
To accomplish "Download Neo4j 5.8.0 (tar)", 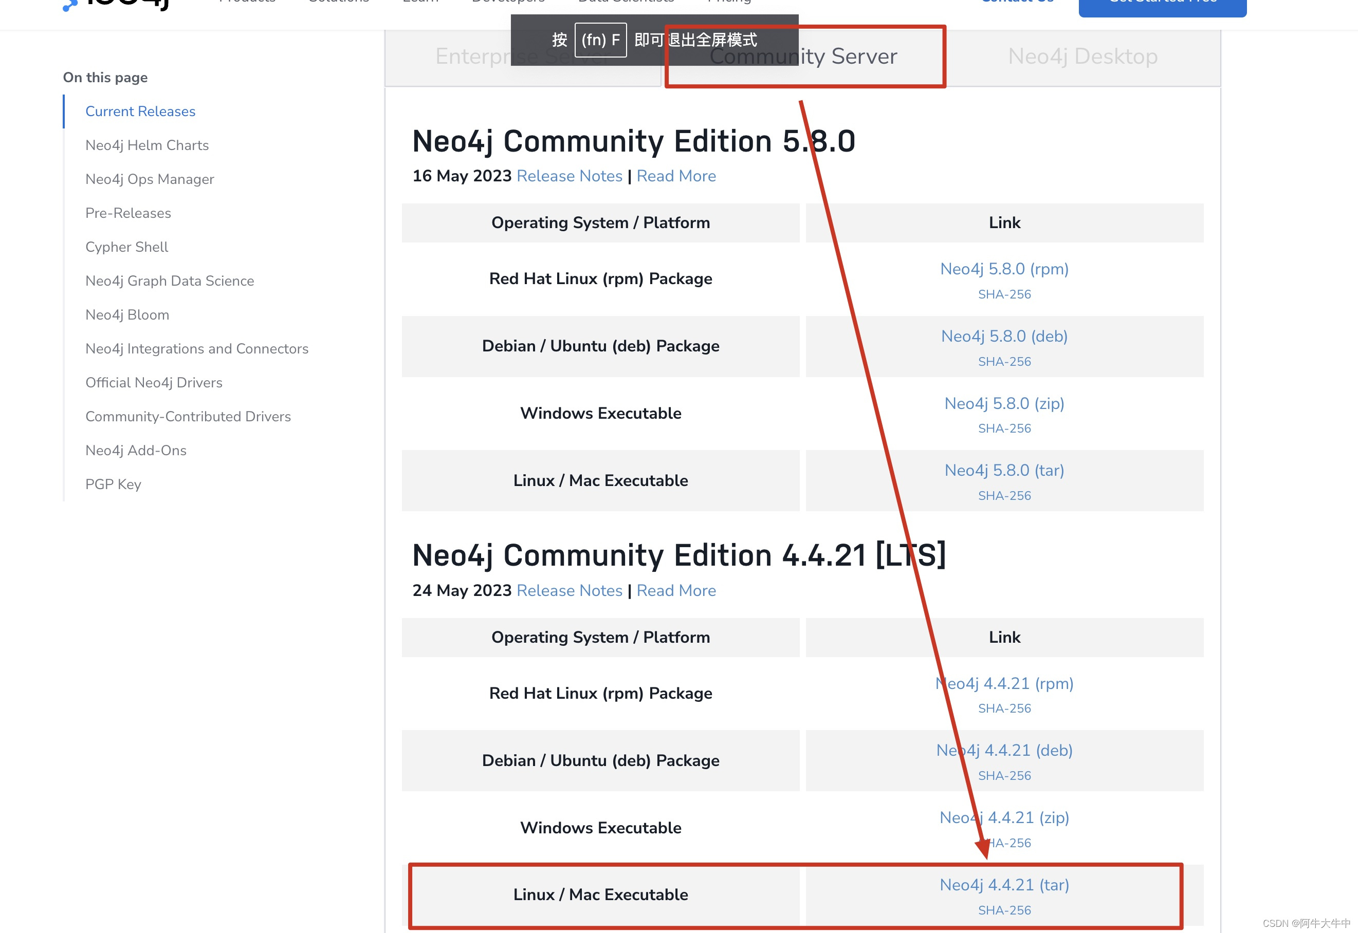I will [1004, 471].
